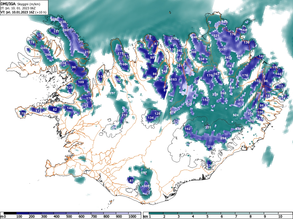Click the map value 394

[x=114, y=128]
